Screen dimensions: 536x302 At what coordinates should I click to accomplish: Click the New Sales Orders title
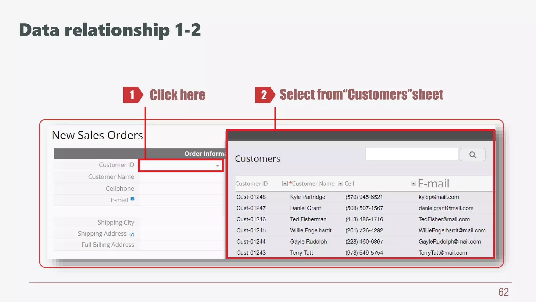click(97, 135)
